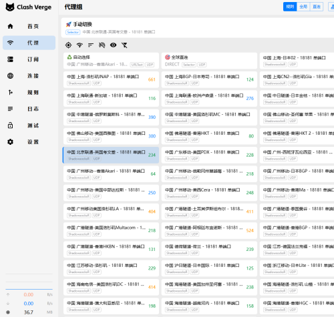Select the 广州移动-美西Cera node
This screenshot has height=317, width=334.
tap(209, 193)
